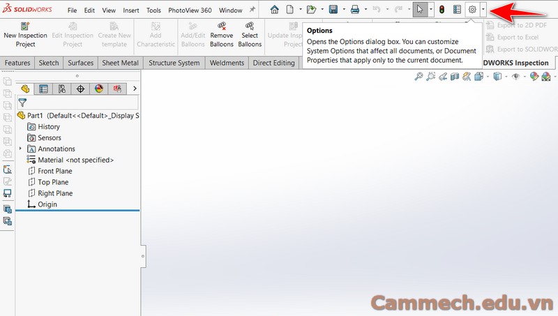Select Origin in feature tree
This screenshot has width=558, height=316.
click(x=43, y=204)
